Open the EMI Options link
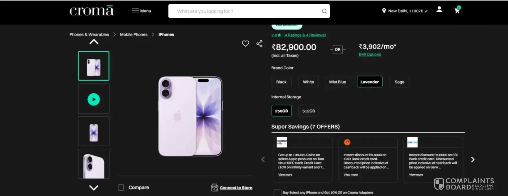This screenshot has width=508, height=196. [x=370, y=54]
